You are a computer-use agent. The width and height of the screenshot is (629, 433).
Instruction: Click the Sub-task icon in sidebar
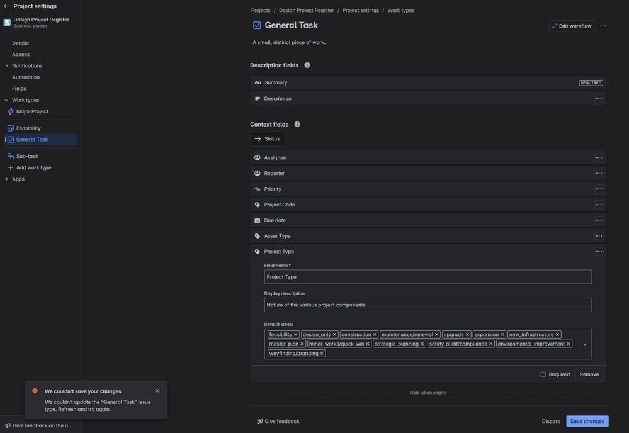tap(11, 156)
